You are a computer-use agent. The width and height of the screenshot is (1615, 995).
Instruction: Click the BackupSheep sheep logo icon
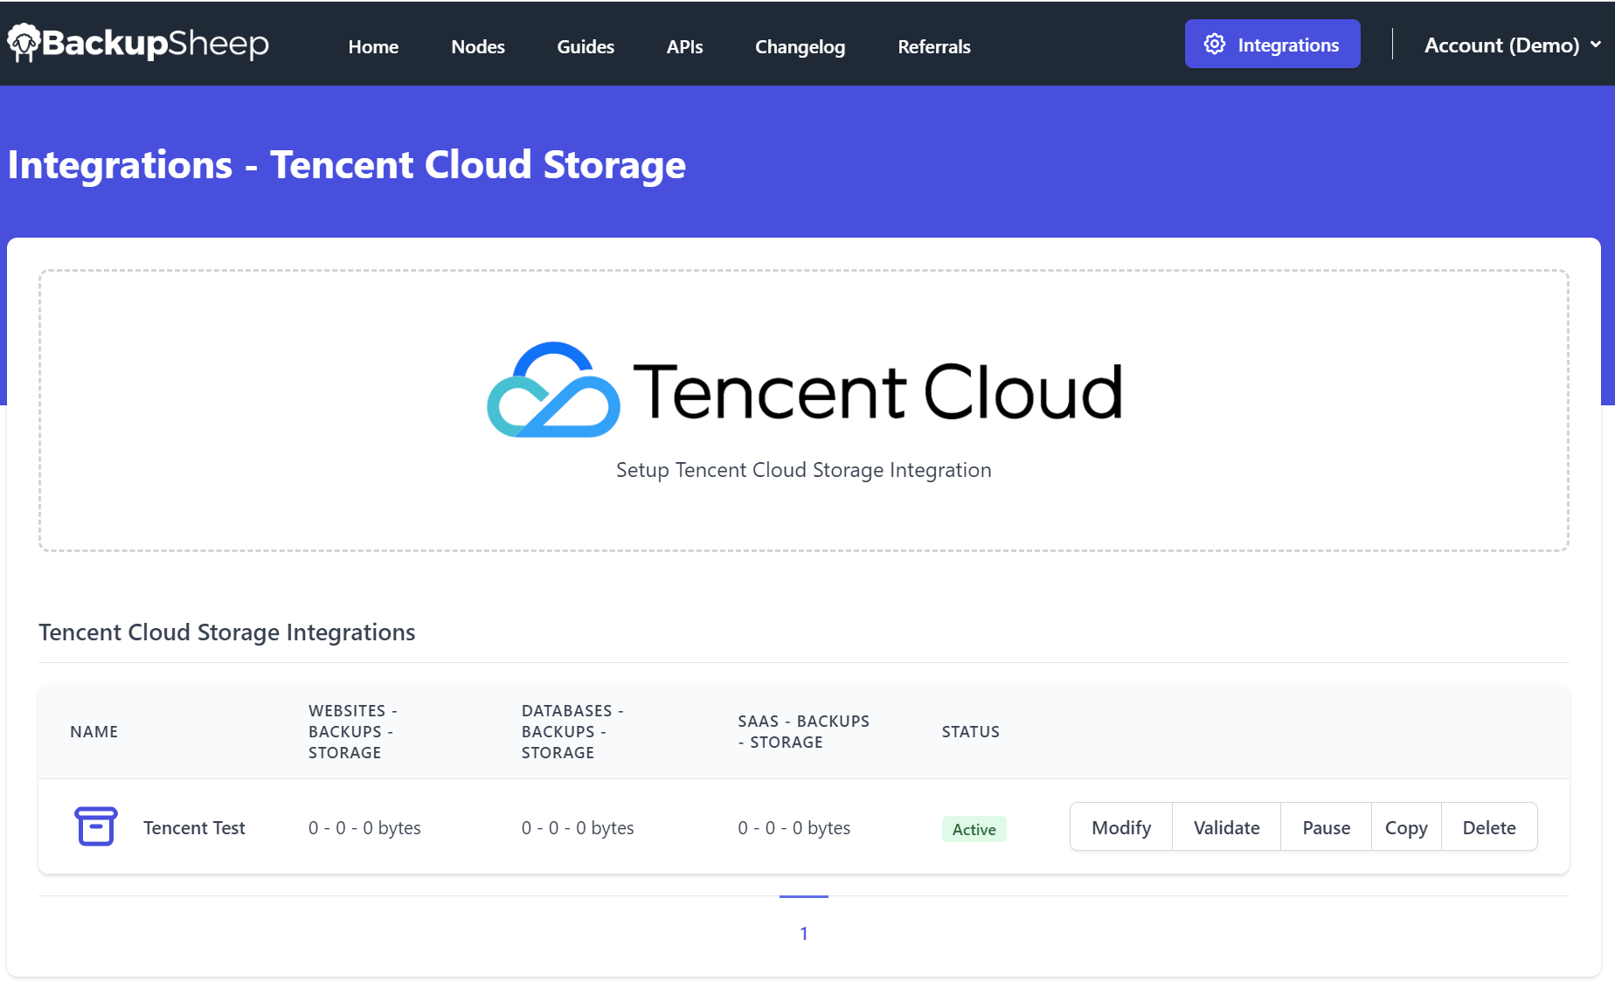pyautogui.click(x=24, y=43)
